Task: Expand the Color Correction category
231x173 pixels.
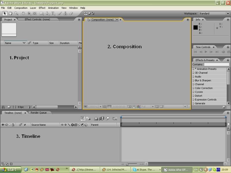Action: [193, 88]
